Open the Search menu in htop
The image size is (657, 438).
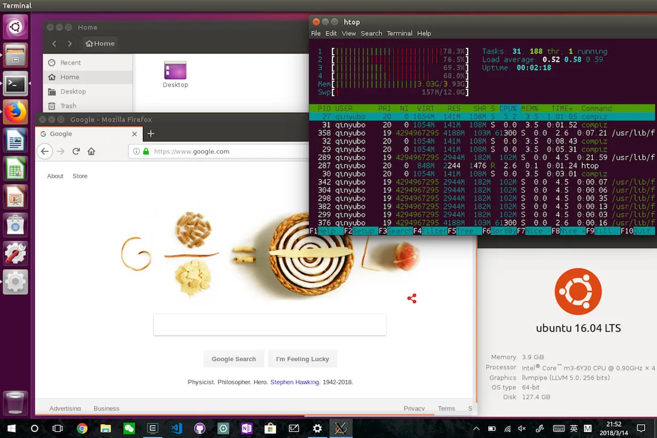click(x=371, y=33)
